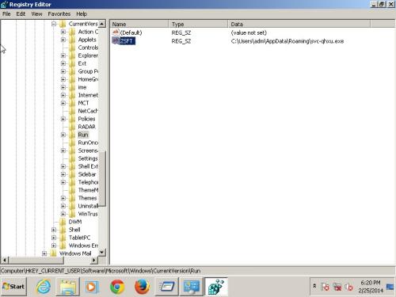
Task: Select the ThemeManager folder icon
Action: tap(72, 190)
